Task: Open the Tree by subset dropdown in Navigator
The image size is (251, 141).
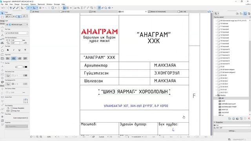Action: [x=232, y=17]
